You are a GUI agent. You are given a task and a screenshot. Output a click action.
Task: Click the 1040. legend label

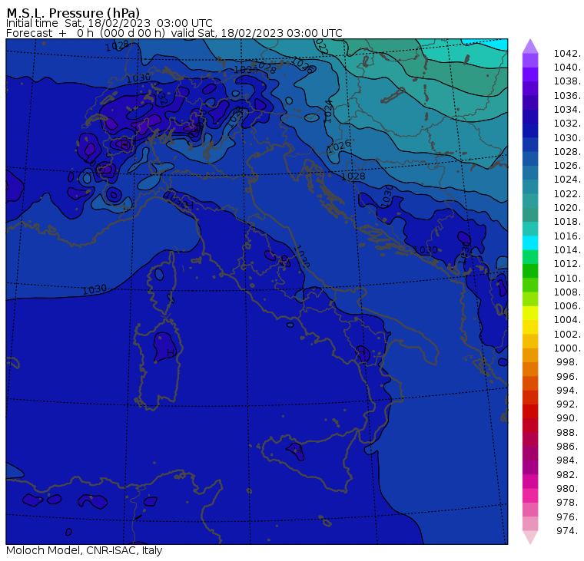click(x=567, y=68)
